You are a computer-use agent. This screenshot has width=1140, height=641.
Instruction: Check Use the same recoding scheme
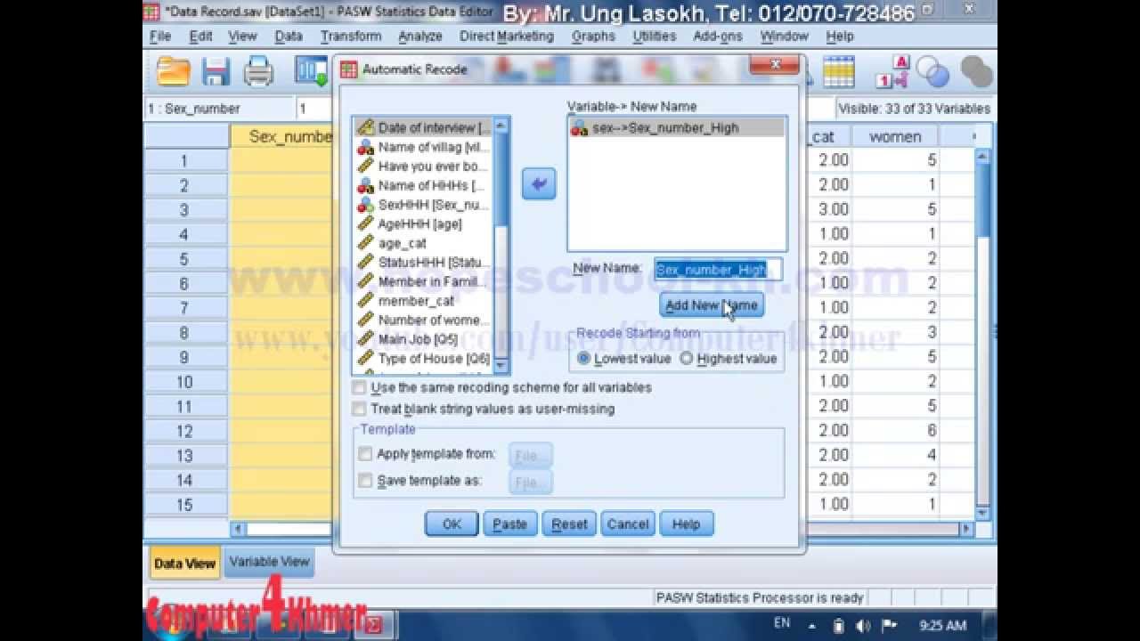359,387
